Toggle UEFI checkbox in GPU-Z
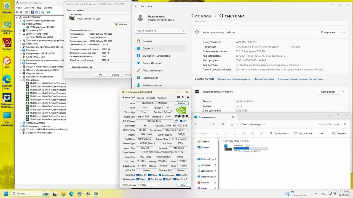The image size is (353, 198). pos(181,121)
